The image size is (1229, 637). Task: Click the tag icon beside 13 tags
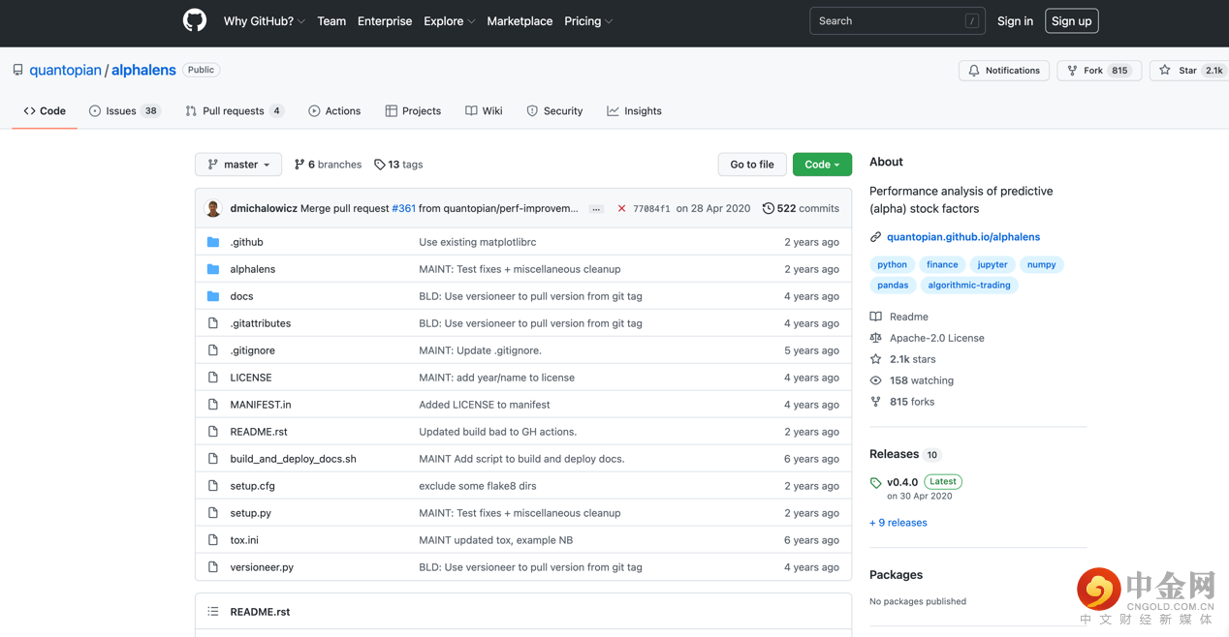pyautogui.click(x=380, y=165)
